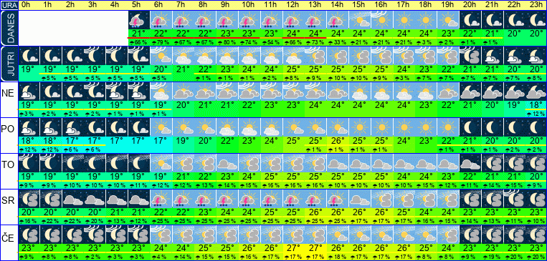547x261 pixels.
Task: Select the JUTRI row tab
Action: (x=9, y=64)
